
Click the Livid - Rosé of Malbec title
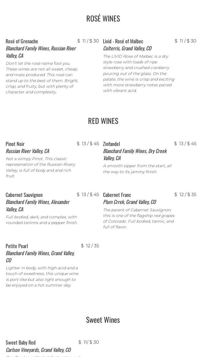pos(123,41)
